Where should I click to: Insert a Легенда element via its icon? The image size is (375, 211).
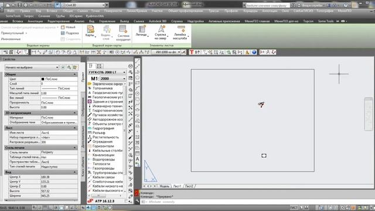tap(142, 29)
